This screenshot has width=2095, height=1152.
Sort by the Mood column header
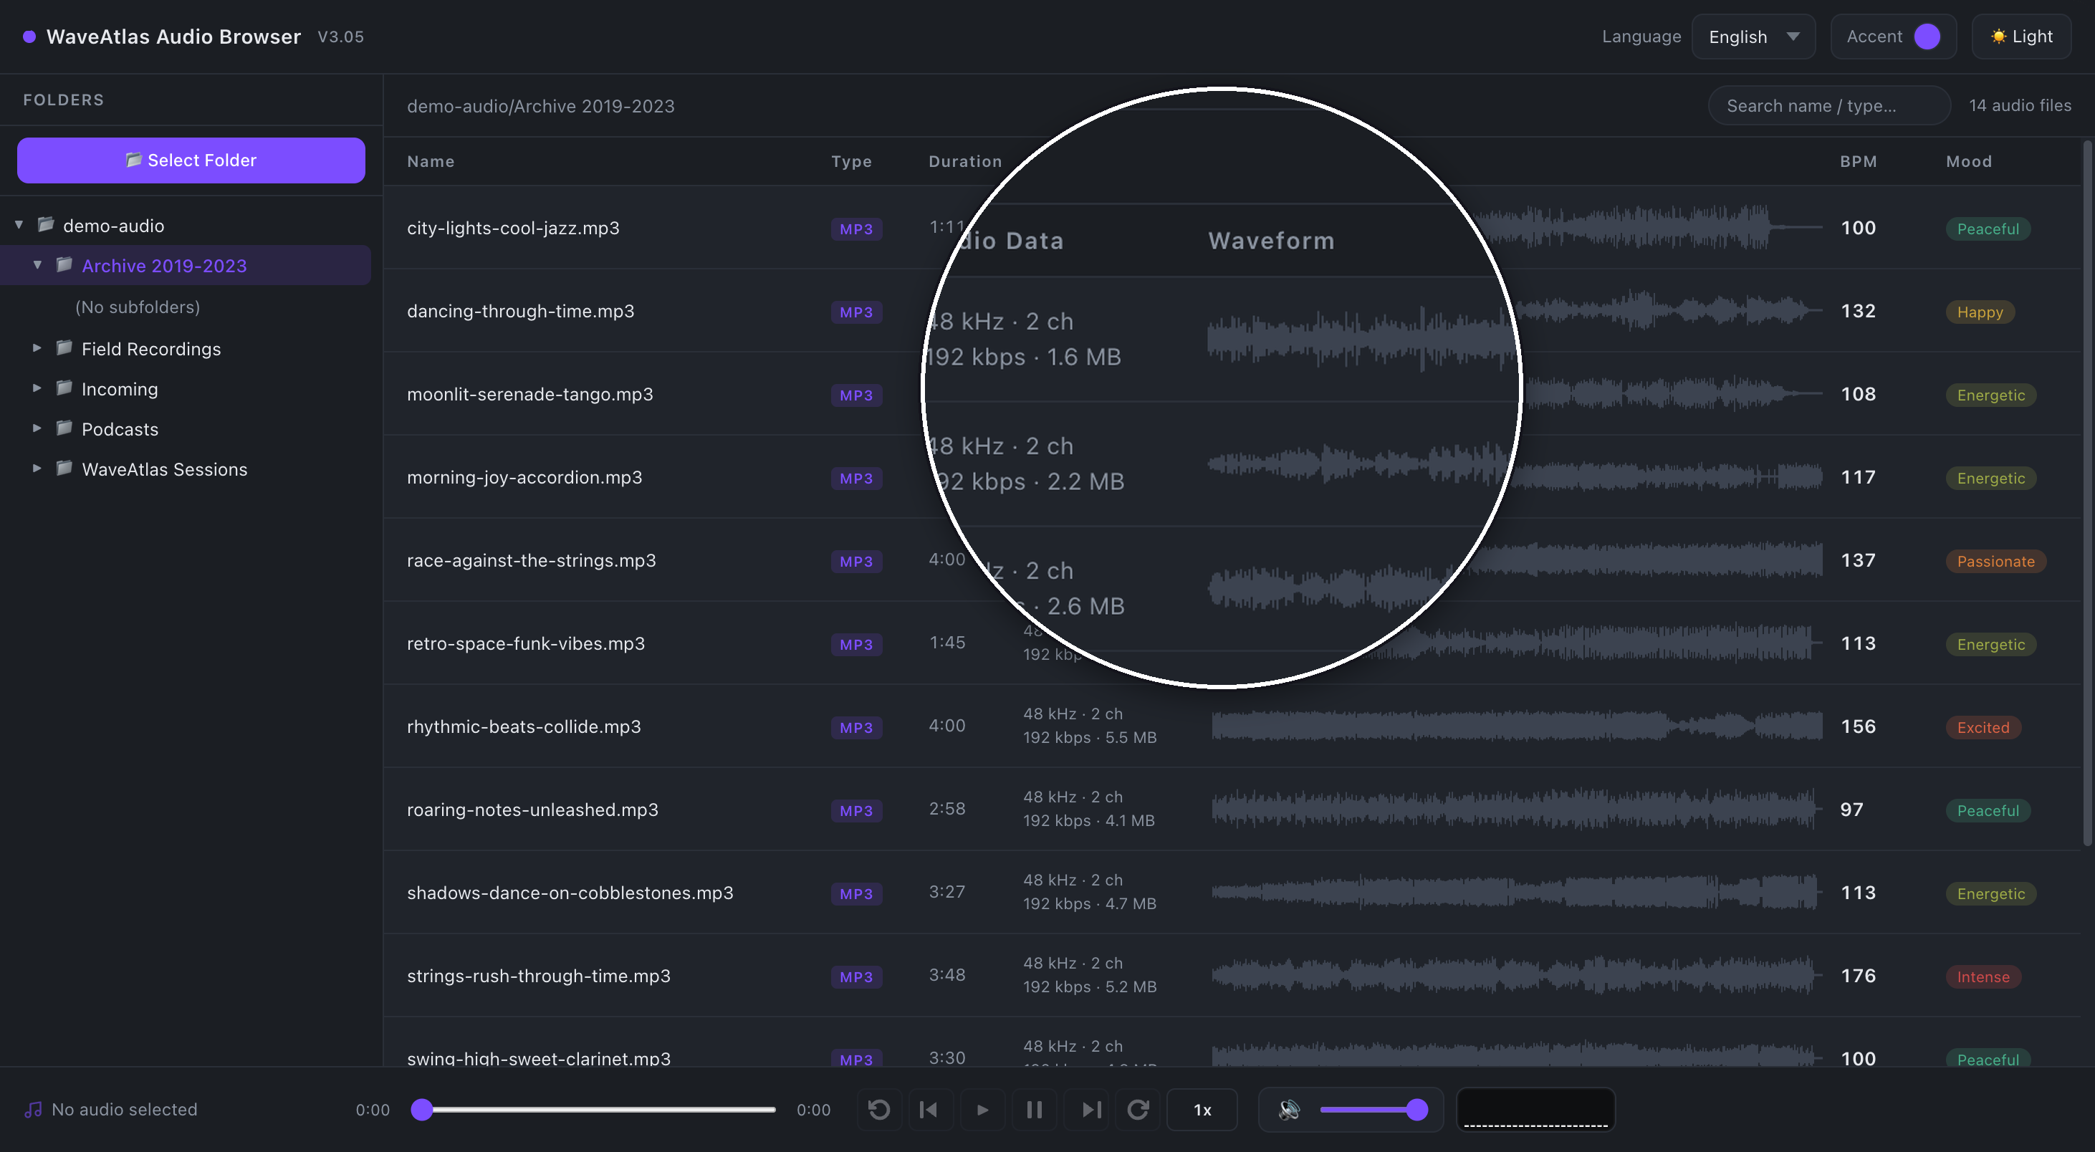(x=1969, y=161)
